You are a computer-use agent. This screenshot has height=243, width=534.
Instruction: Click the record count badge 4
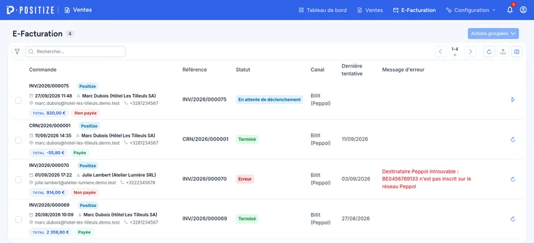pos(69,34)
